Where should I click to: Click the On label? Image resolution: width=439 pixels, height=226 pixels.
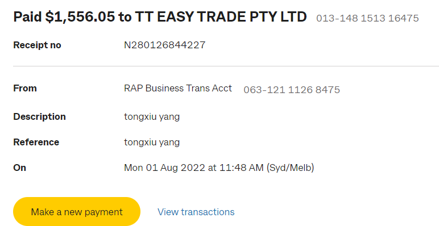coord(19,168)
